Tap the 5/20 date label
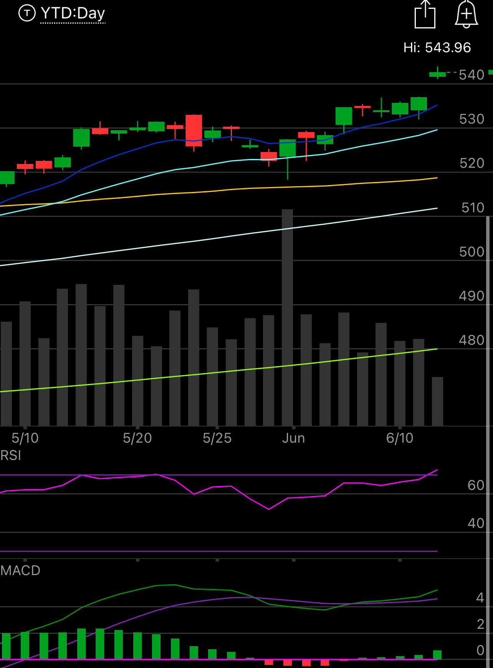493x668 pixels. pos(137,438)
